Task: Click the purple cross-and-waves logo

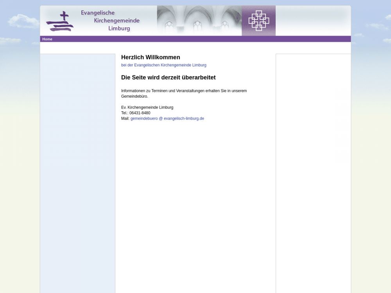Action: 60,21
